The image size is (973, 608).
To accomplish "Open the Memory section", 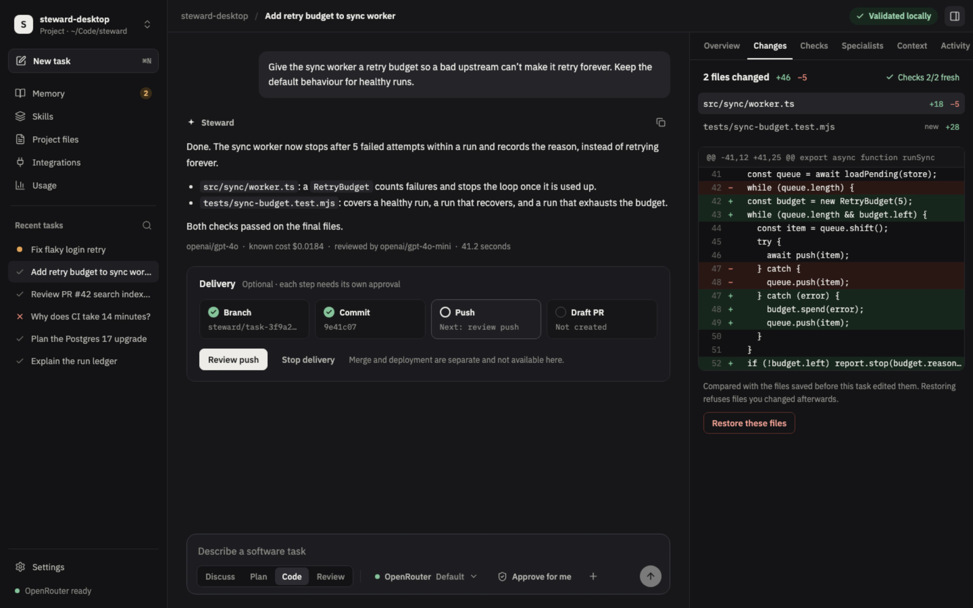I will point(83,93).
